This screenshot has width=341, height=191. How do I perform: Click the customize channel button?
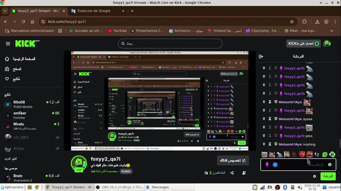pos(233,160)
